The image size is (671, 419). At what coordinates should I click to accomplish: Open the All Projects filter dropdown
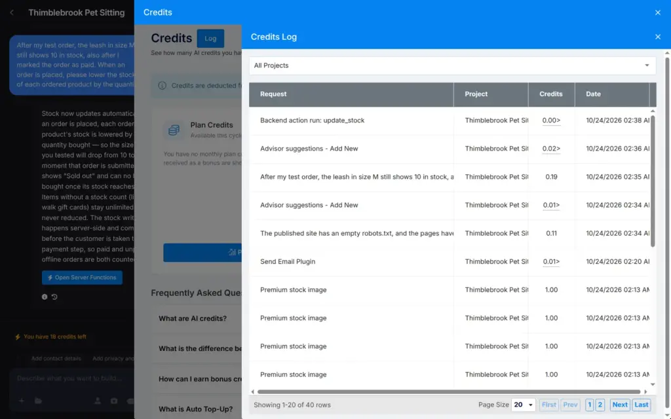tap(452, 65)
